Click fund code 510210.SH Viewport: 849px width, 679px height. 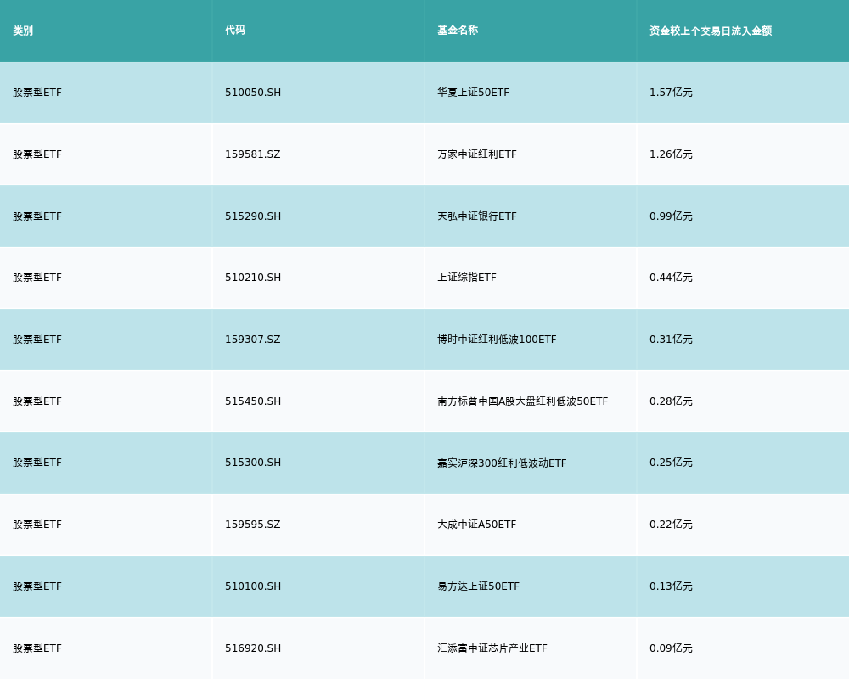click(x=253, y=278)
